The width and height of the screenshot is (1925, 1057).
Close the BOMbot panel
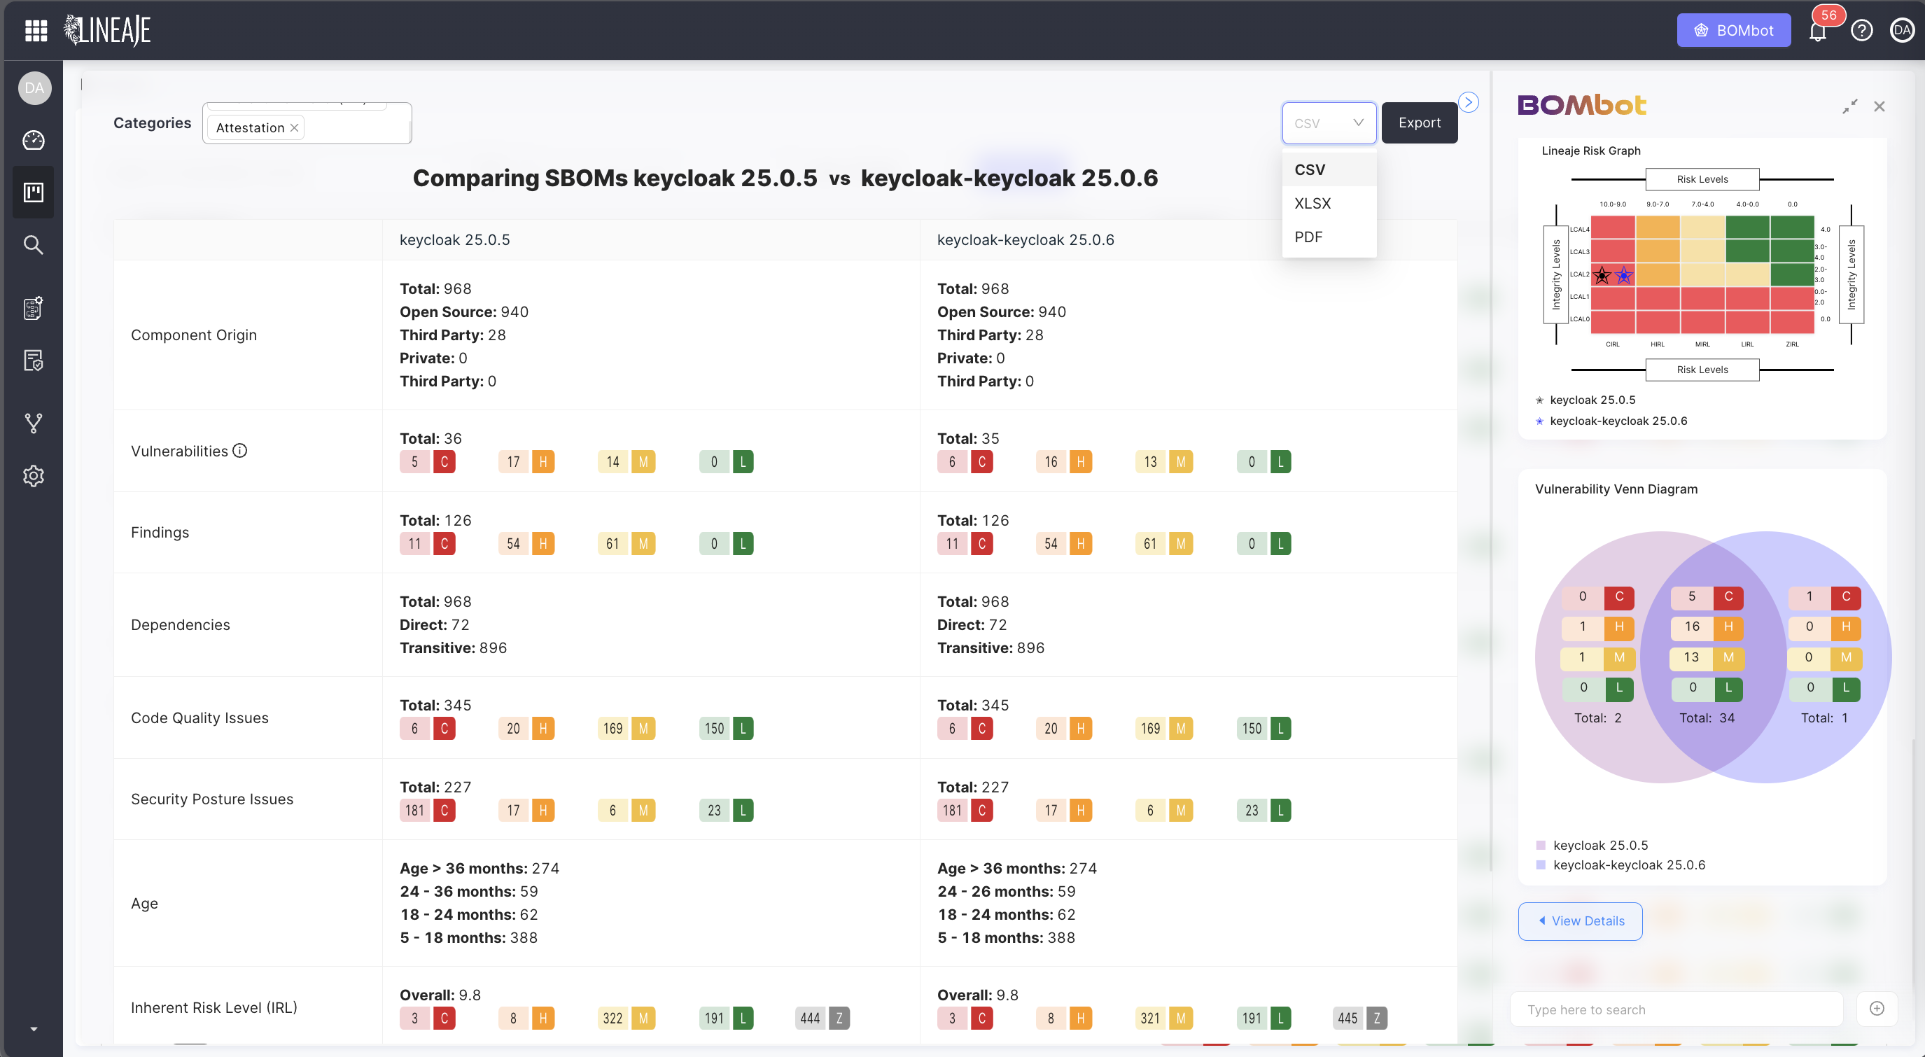[x=1879, y=106]
